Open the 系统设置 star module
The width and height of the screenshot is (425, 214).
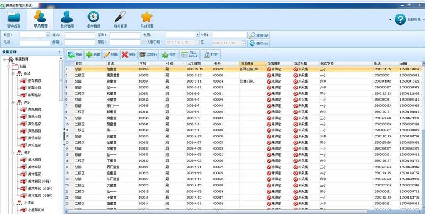pyautogui.click(x=147, y=20)
